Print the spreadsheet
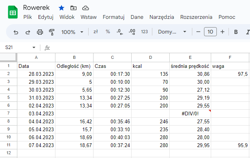This screenshot has height=158, width=250. (x=40, y=32)
